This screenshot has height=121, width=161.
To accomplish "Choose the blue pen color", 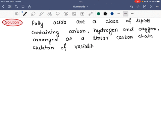I will tap(112, 14).
